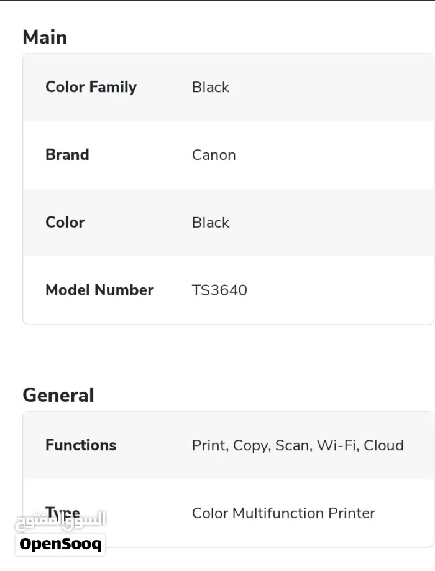Select the Color Multifunction Printer value
Screen dimensions: 435x571
pos(283,513)
